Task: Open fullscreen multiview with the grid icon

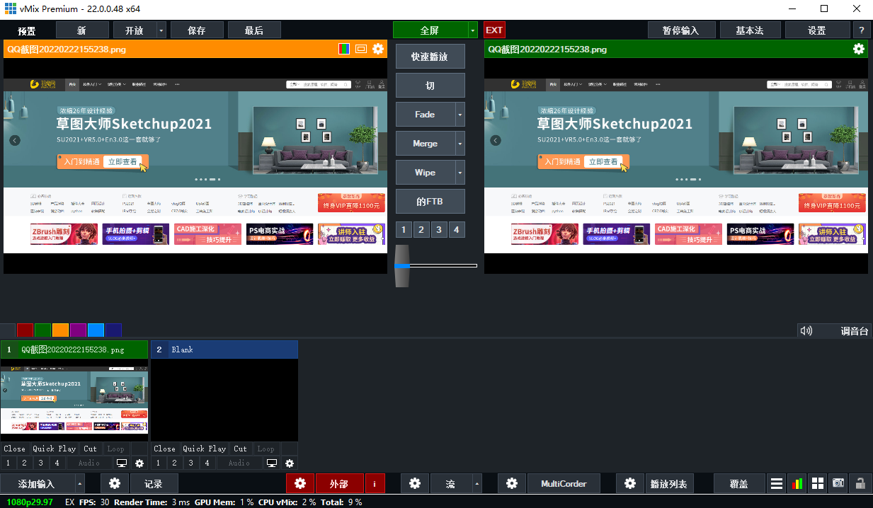Action: tap(818, 483)
